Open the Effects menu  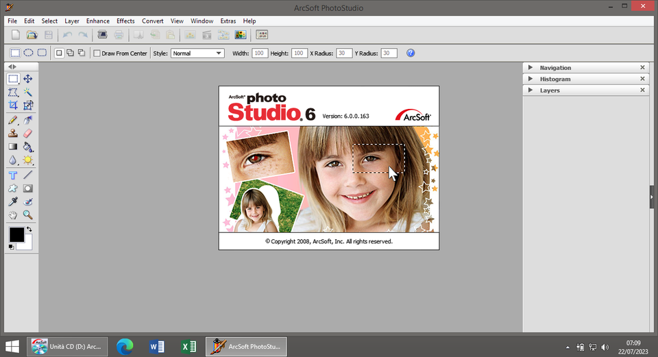click(125, 21)
